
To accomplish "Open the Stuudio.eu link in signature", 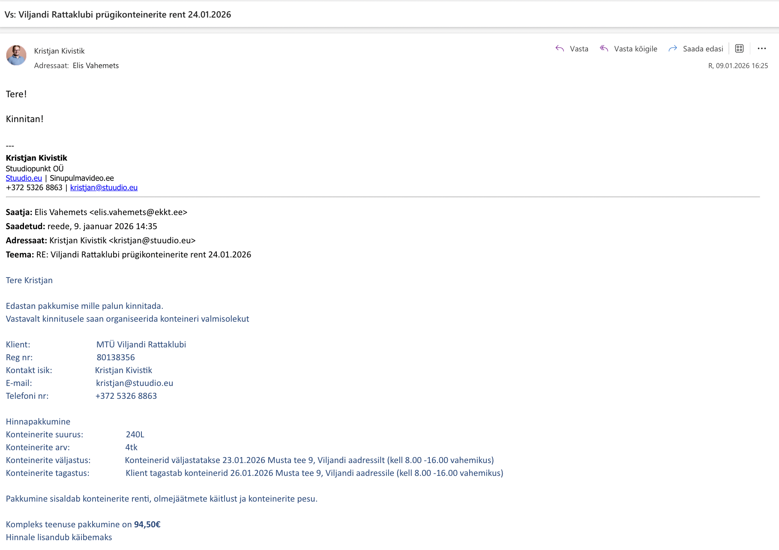I will pos(24,178).
